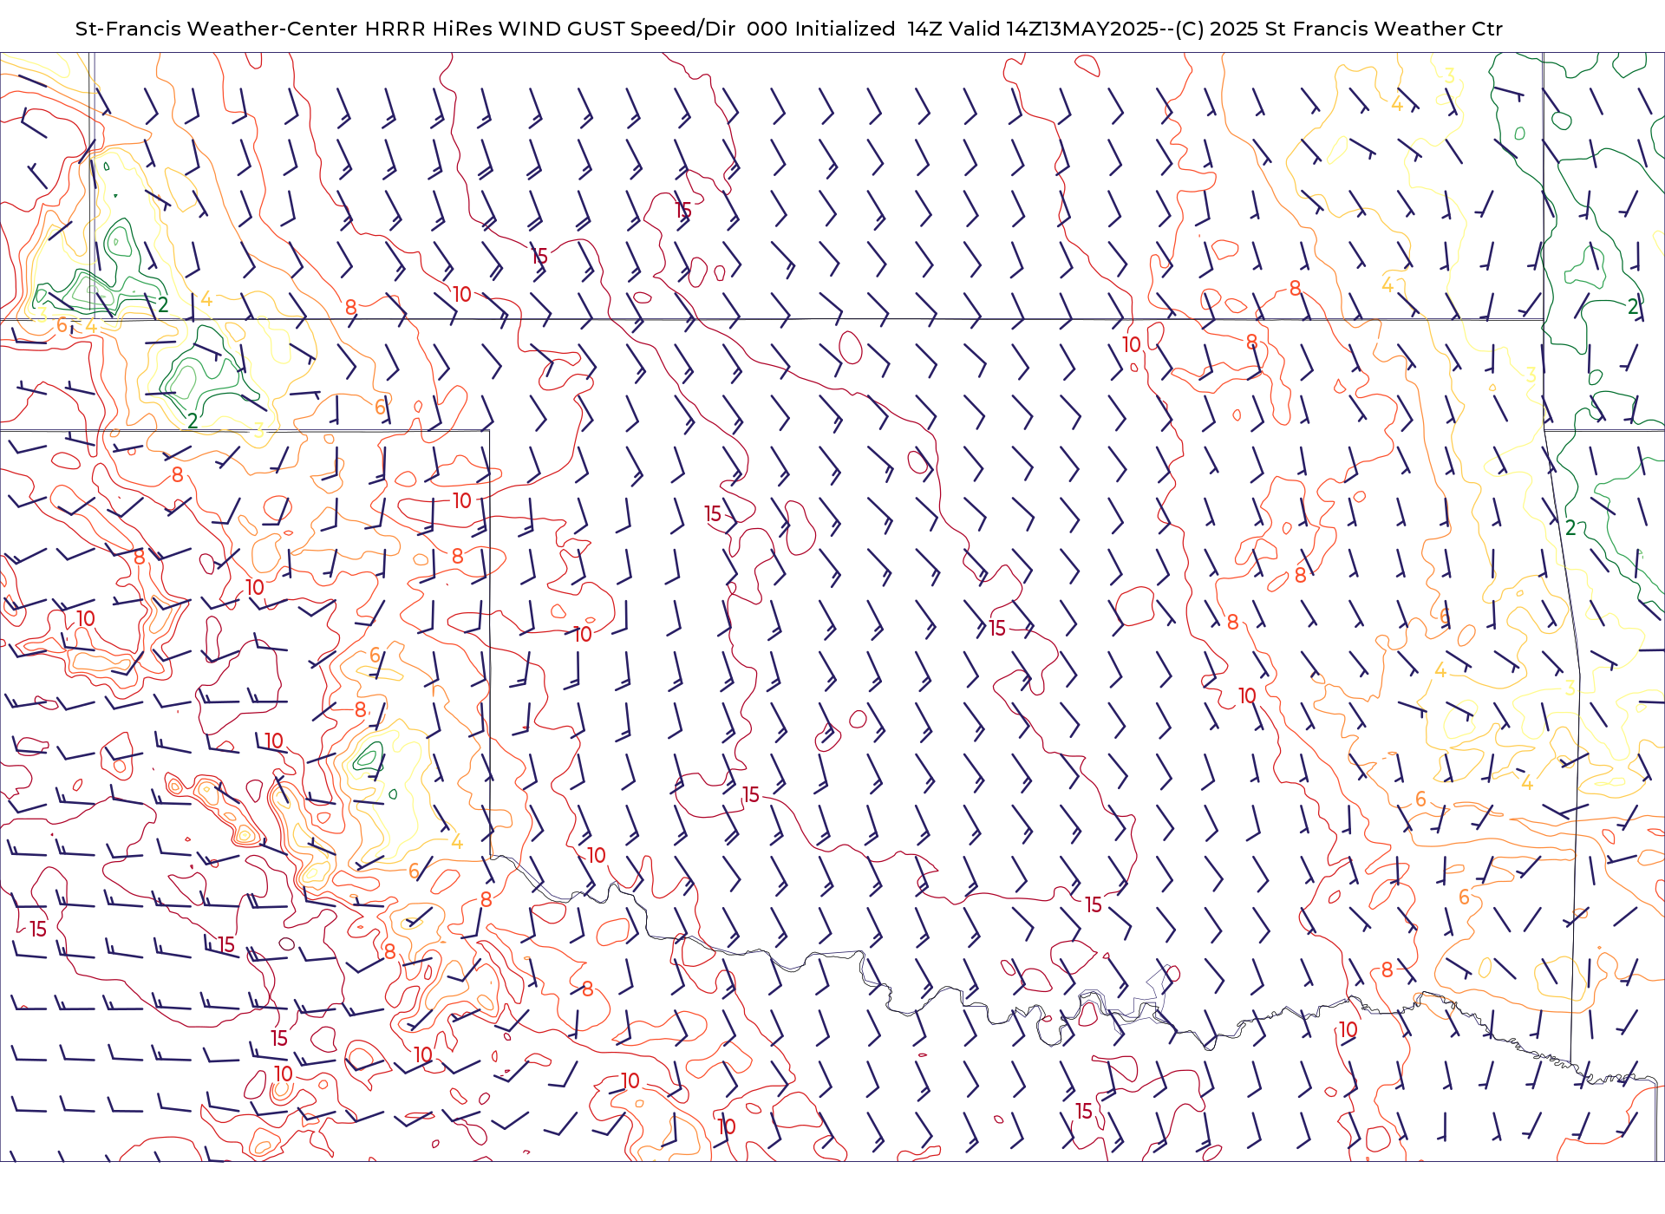Select the '000 Initialized' forecast hour text
1665x1214 pixels.
tap(821, 29)
